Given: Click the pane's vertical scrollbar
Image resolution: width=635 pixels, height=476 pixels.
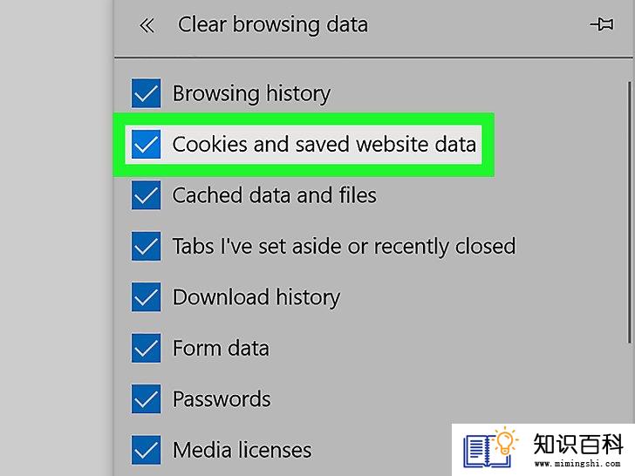Looking at the screenshot, I should 630,213.
